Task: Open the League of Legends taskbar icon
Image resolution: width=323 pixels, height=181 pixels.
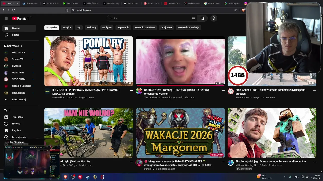Action: coord(95,177)
